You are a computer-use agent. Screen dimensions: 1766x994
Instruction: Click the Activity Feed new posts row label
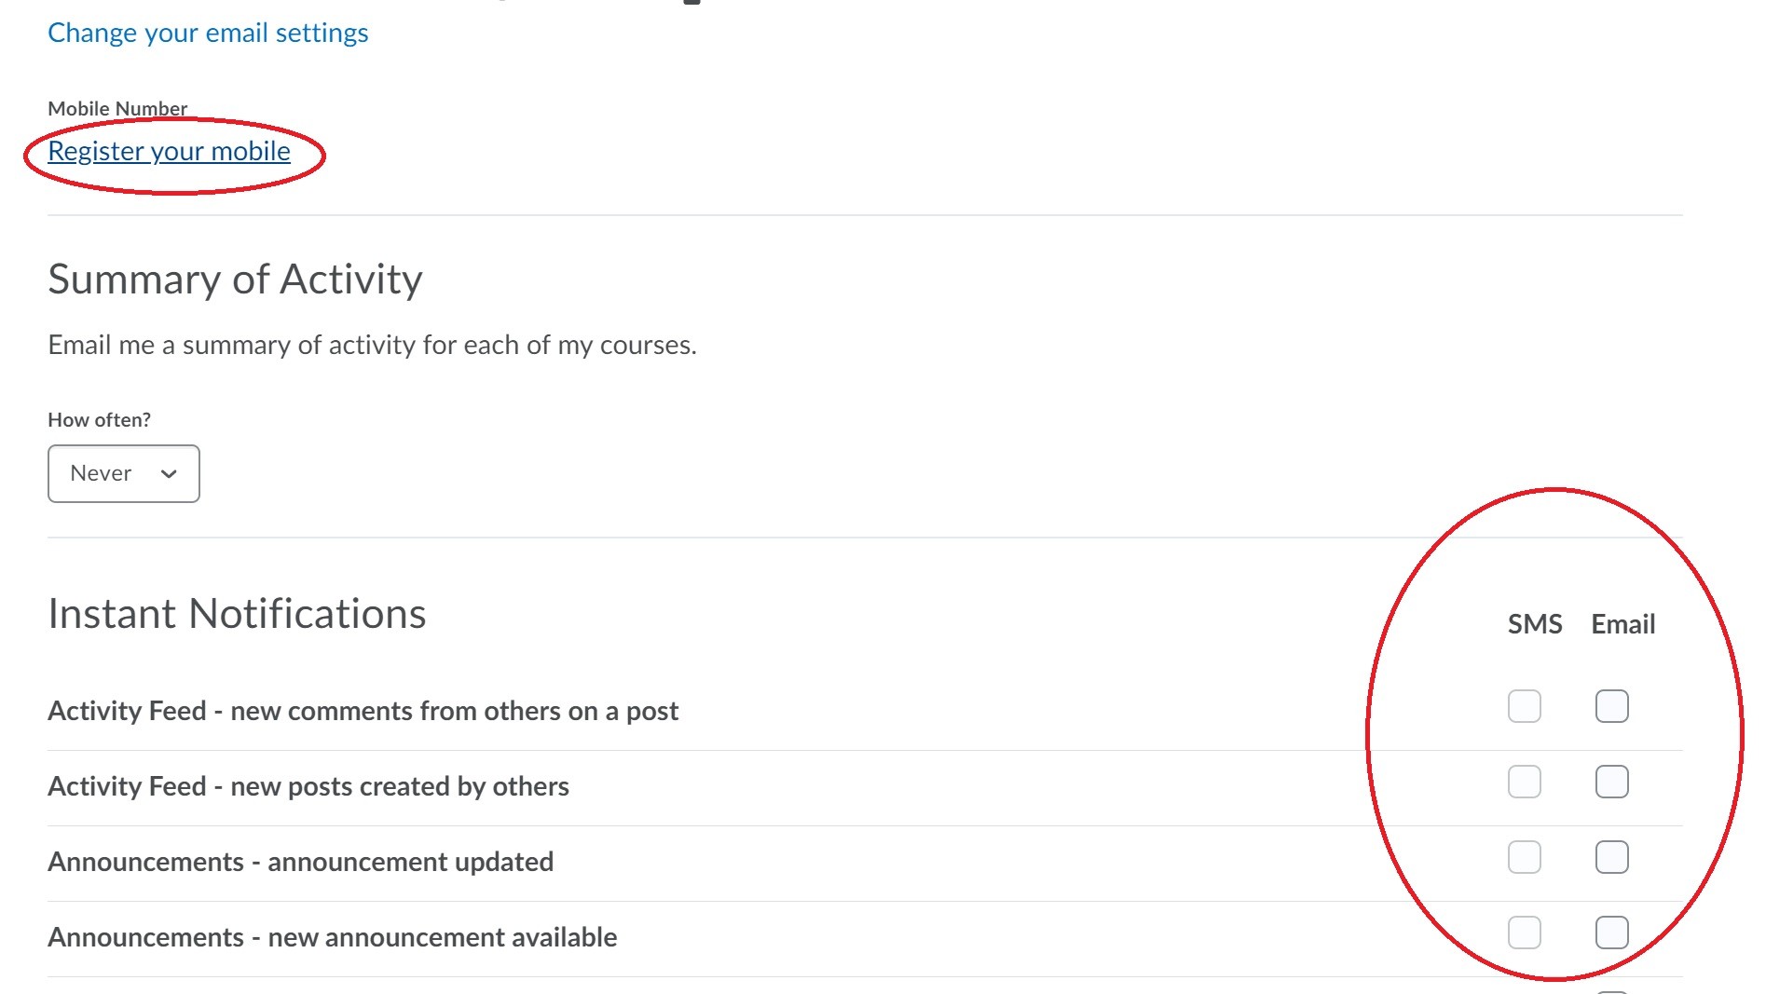tap(308, 786)
